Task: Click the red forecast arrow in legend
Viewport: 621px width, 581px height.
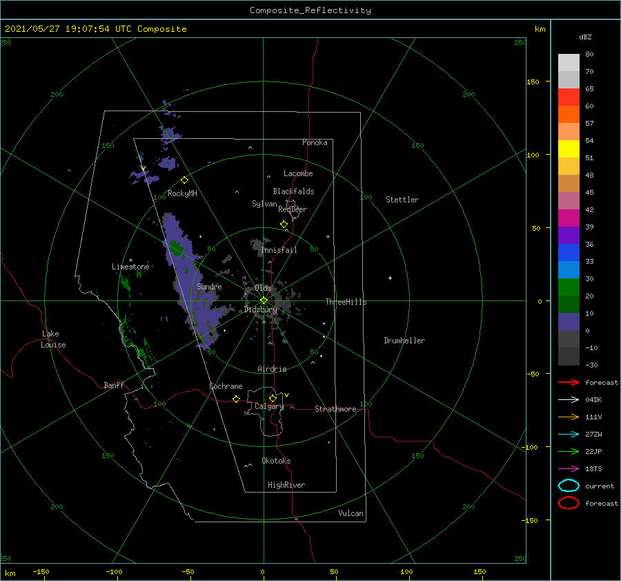Action: [x=569, y=382]
